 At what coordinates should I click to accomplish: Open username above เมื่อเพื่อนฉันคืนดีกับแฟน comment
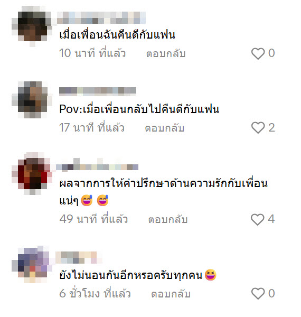101,18
